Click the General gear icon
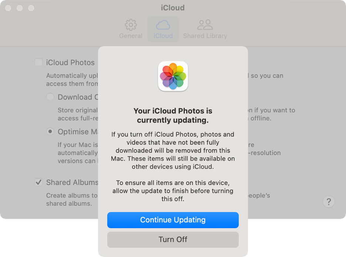This screenshot has width=346, height=257. coord(130,25)
